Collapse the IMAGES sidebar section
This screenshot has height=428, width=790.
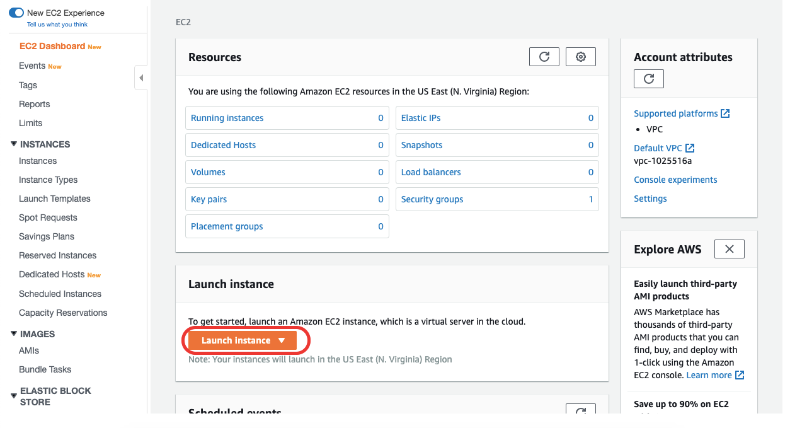(14, 334)
